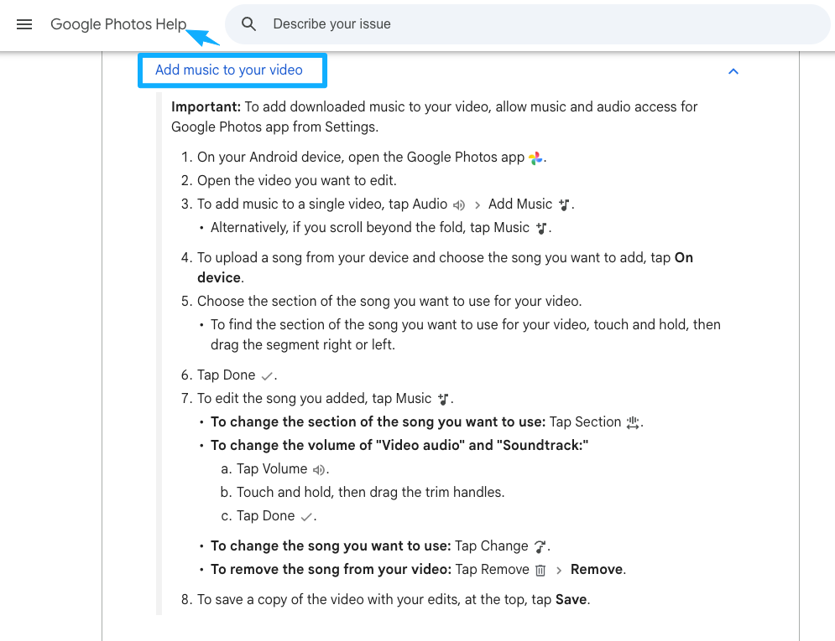Click the bold word 'Save' in step 8
The image size is (835, 641).
click(x=571, y=600)
